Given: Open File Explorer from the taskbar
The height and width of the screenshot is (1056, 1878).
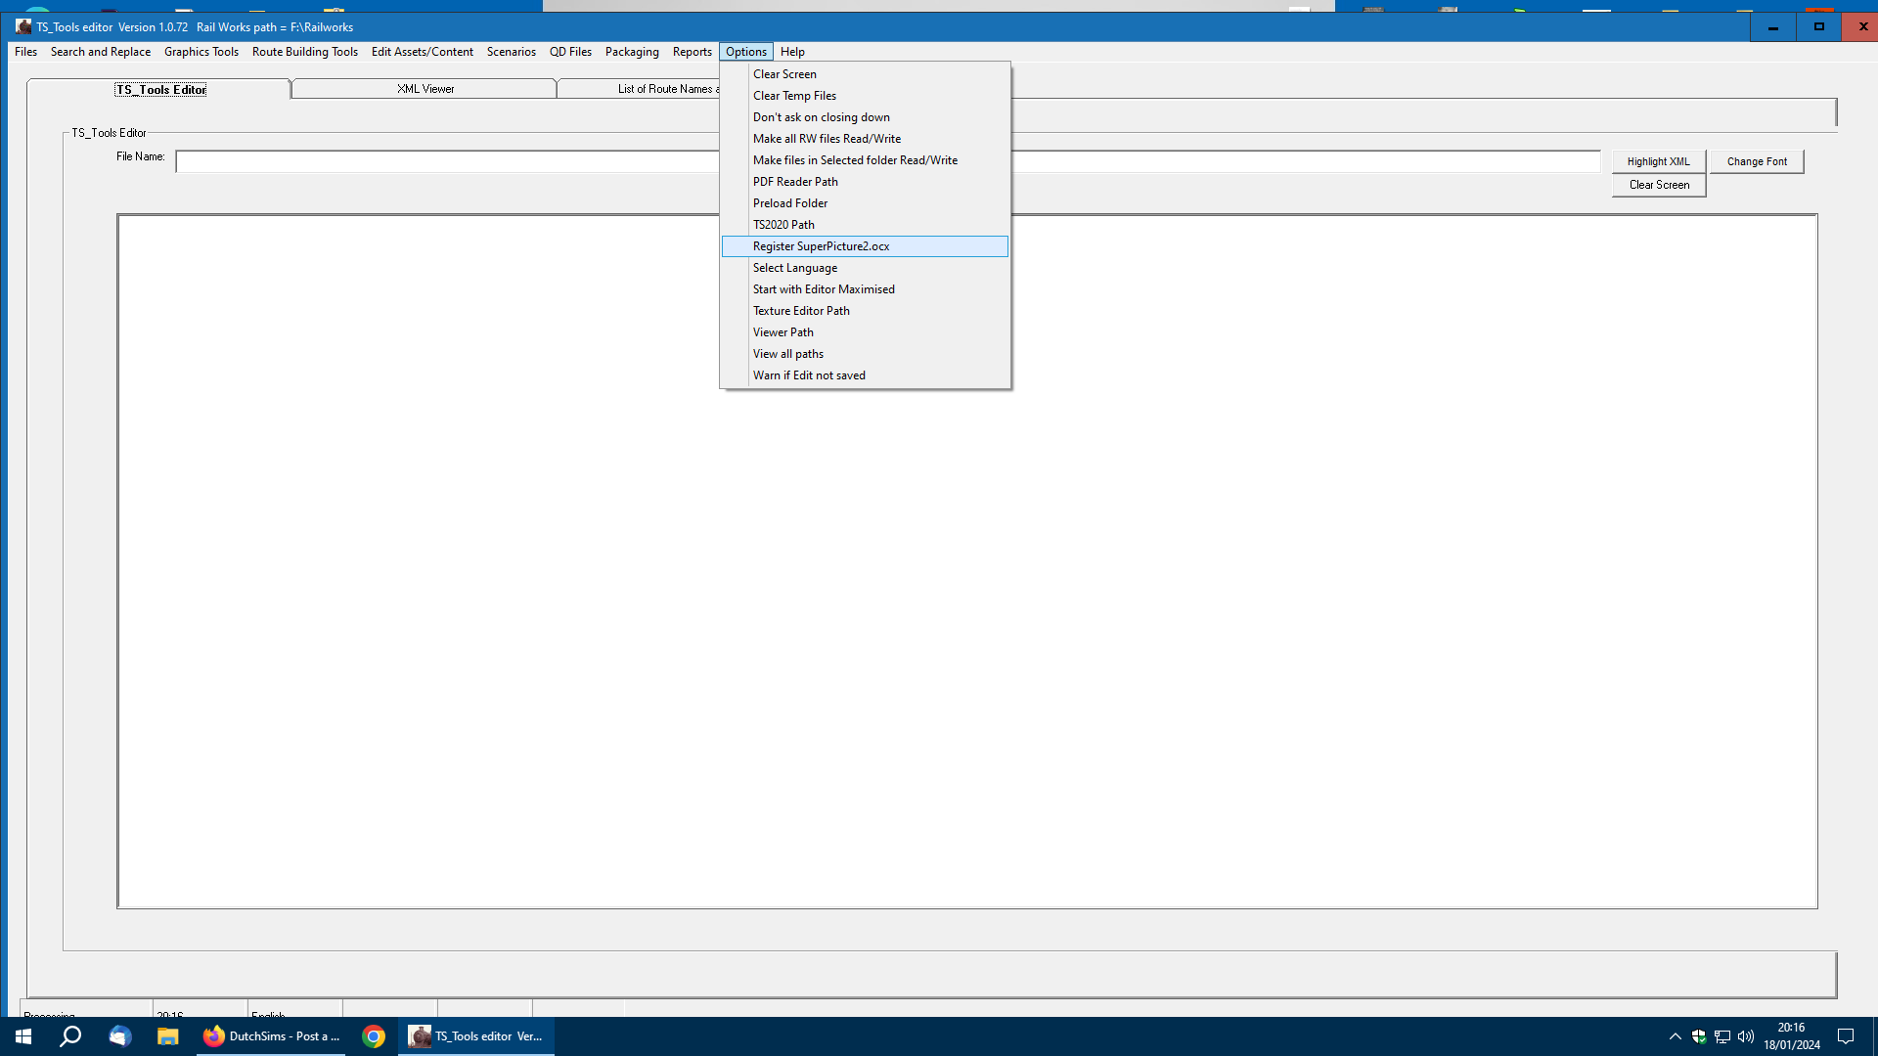Looking at the screenshot, I should click(x=167, y=1036).
